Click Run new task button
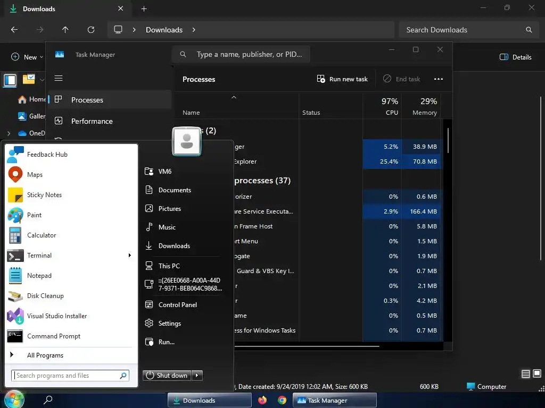 tap(342, 79)
